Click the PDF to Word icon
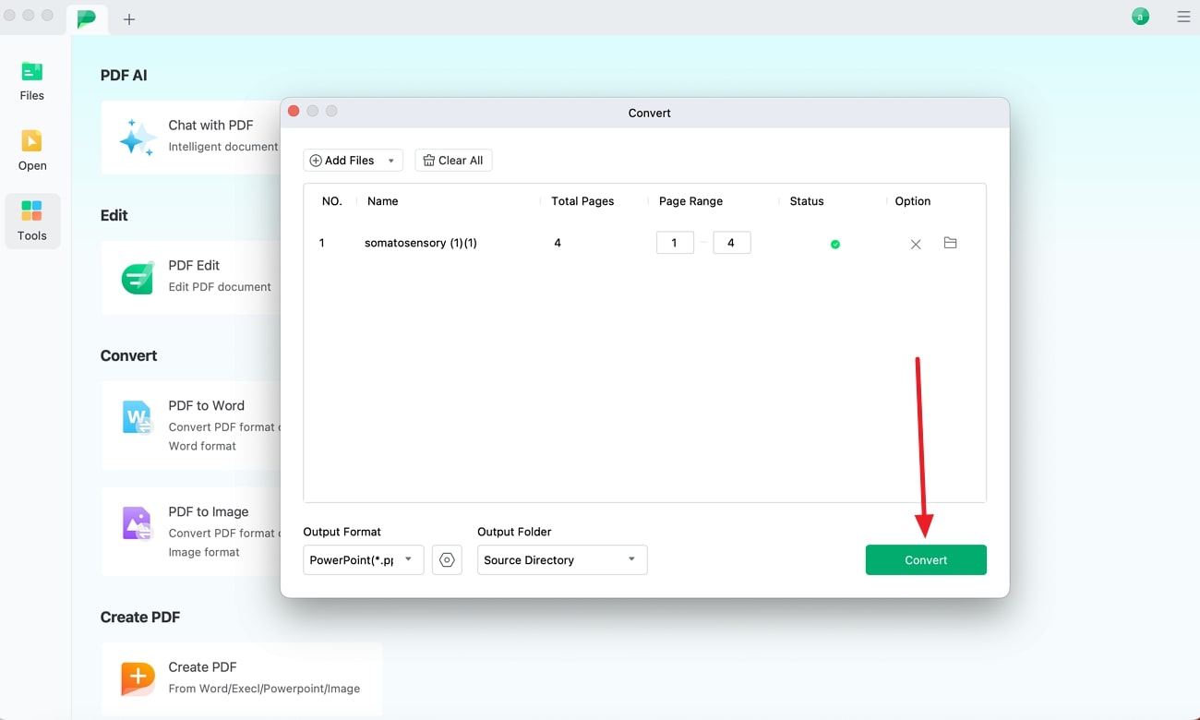The width and height of the screenshot is (1200, 720). coord(138,417)
